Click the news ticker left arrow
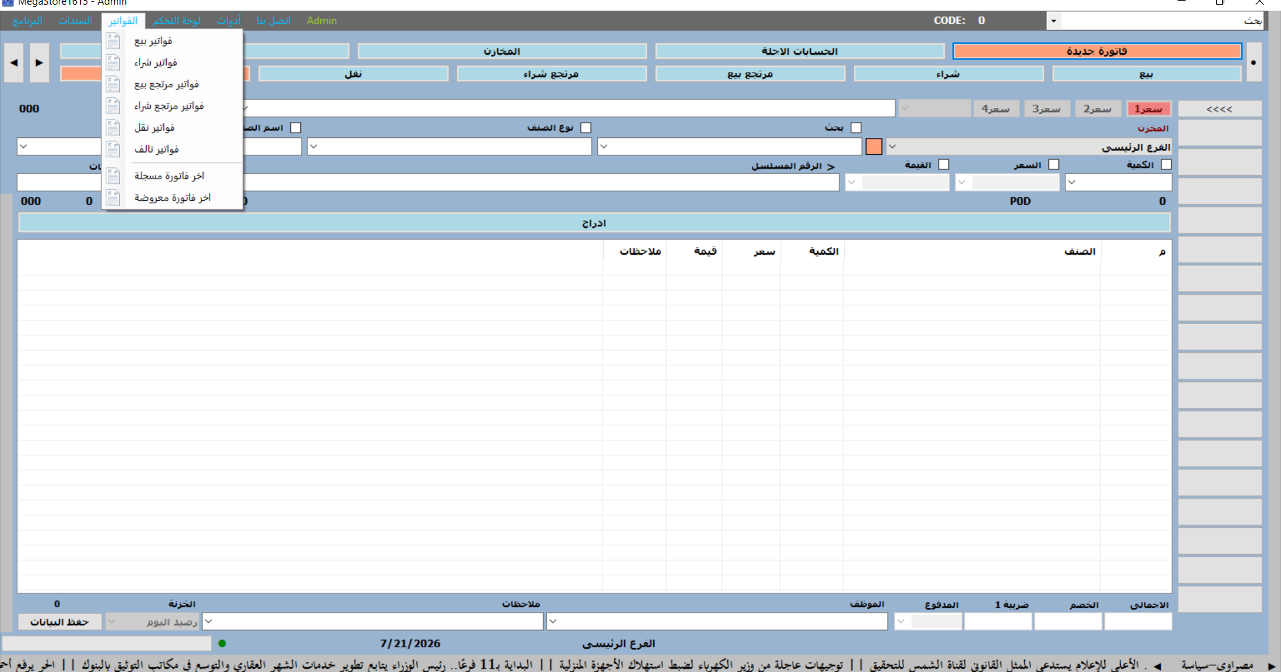 (1157, 665)
